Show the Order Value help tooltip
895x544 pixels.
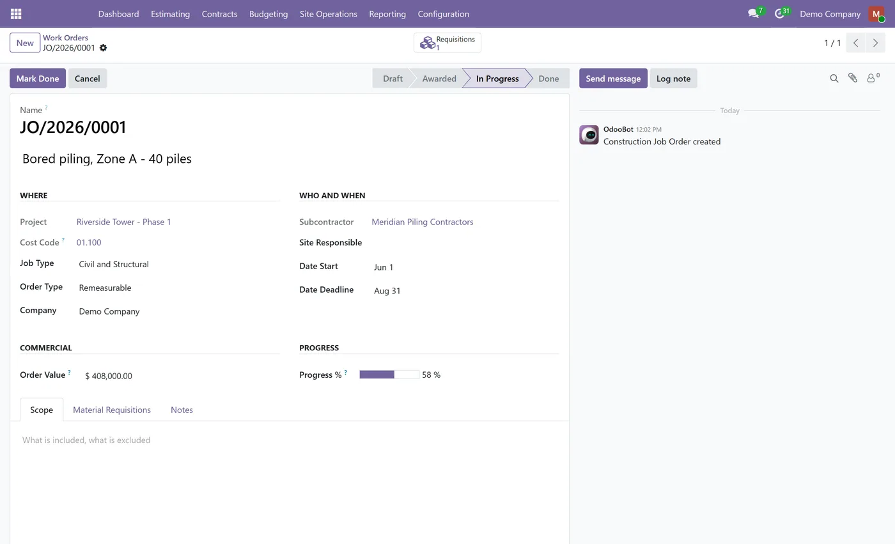tap(69, 372)
